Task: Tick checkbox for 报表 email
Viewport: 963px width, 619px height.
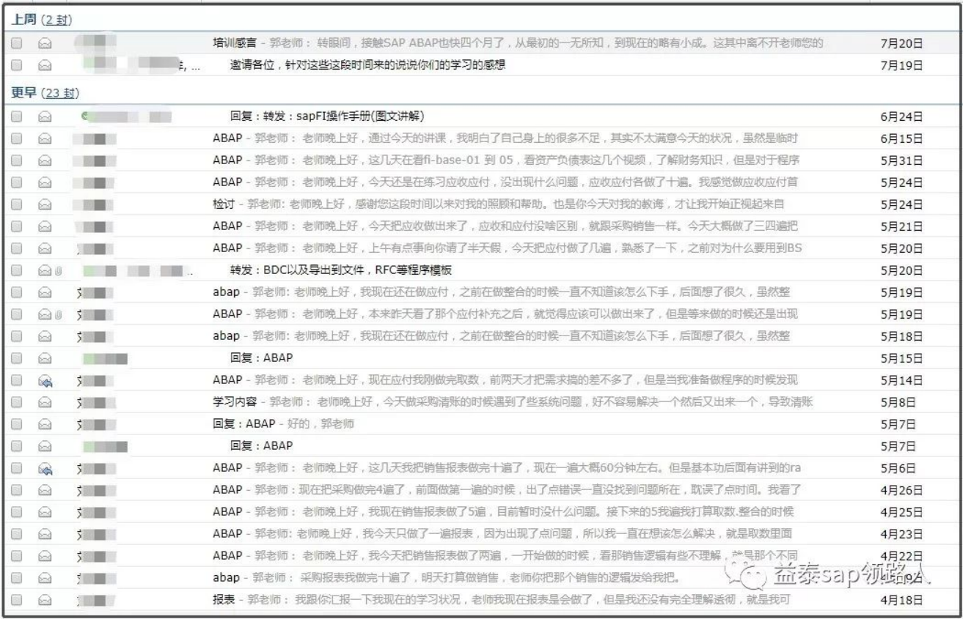Action: 16,600
